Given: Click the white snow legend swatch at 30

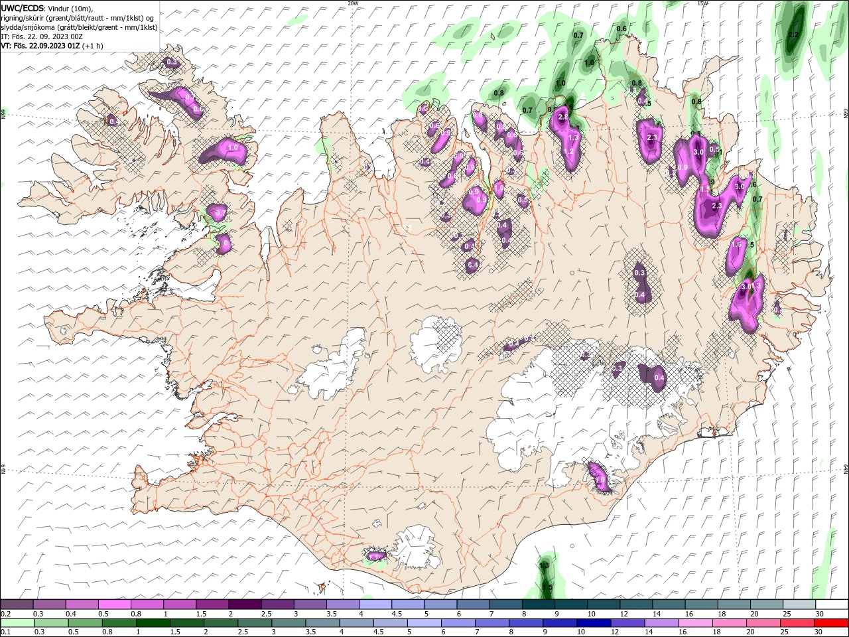Looking at the screenshot, I should tap(832, 604).
